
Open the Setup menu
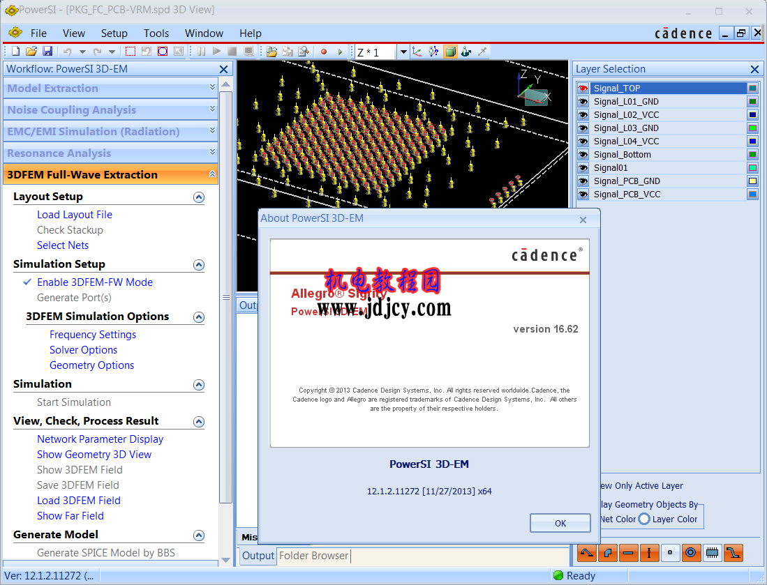[x=114, y=33]
